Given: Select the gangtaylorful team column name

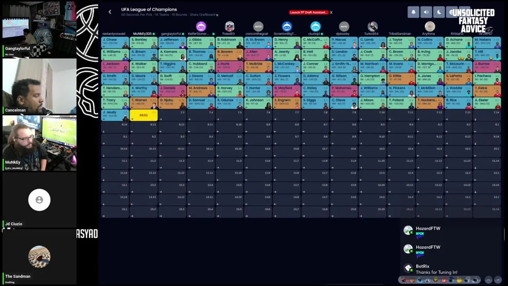Looking at the screenshot, I should (x=171, y=34).
